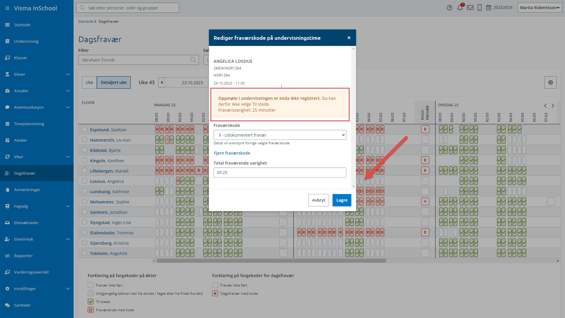The image size is (565, 318).
Task: Click Samtaler sidebar chat icon
Action: [x=7, y=305]
